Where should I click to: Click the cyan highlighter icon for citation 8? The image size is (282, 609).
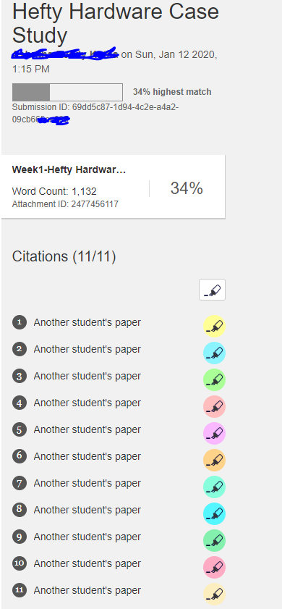coord(214,513)
